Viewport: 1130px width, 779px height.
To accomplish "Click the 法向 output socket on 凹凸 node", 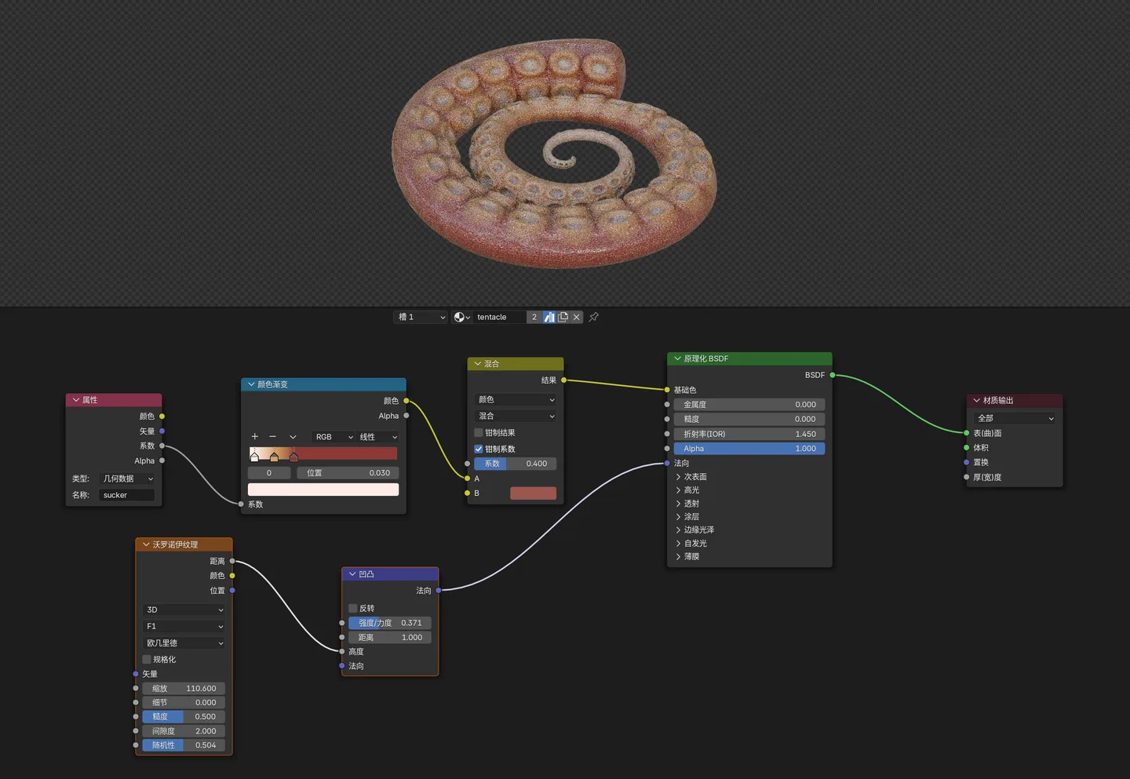I will click(439, 590).
